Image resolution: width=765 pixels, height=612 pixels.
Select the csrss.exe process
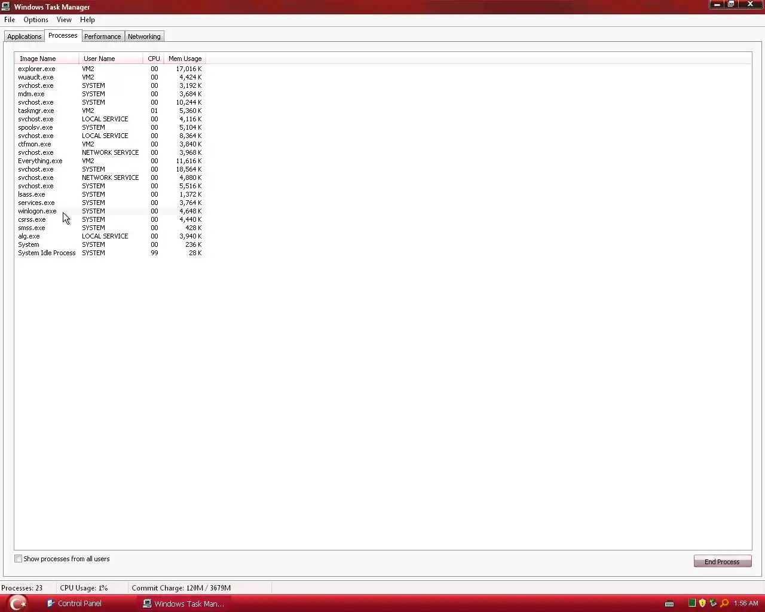(x=110, y=219)
